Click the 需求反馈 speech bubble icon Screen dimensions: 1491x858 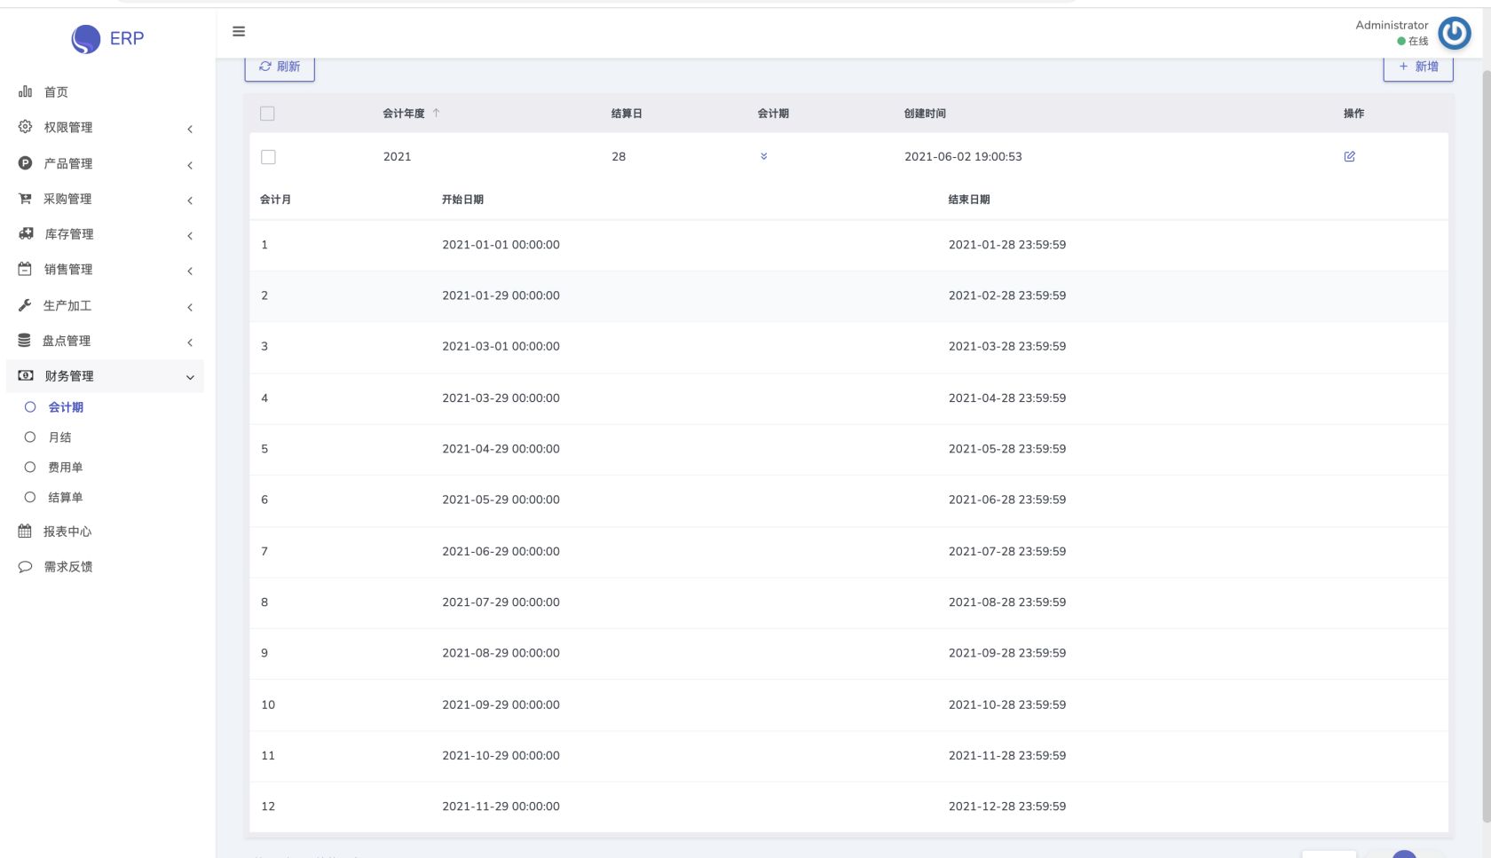pyautogui.click(x=25, y=566)
